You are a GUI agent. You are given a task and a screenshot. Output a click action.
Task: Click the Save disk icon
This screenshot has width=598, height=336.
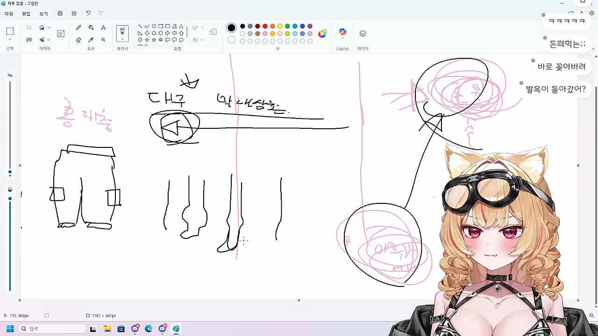point(60,14)
